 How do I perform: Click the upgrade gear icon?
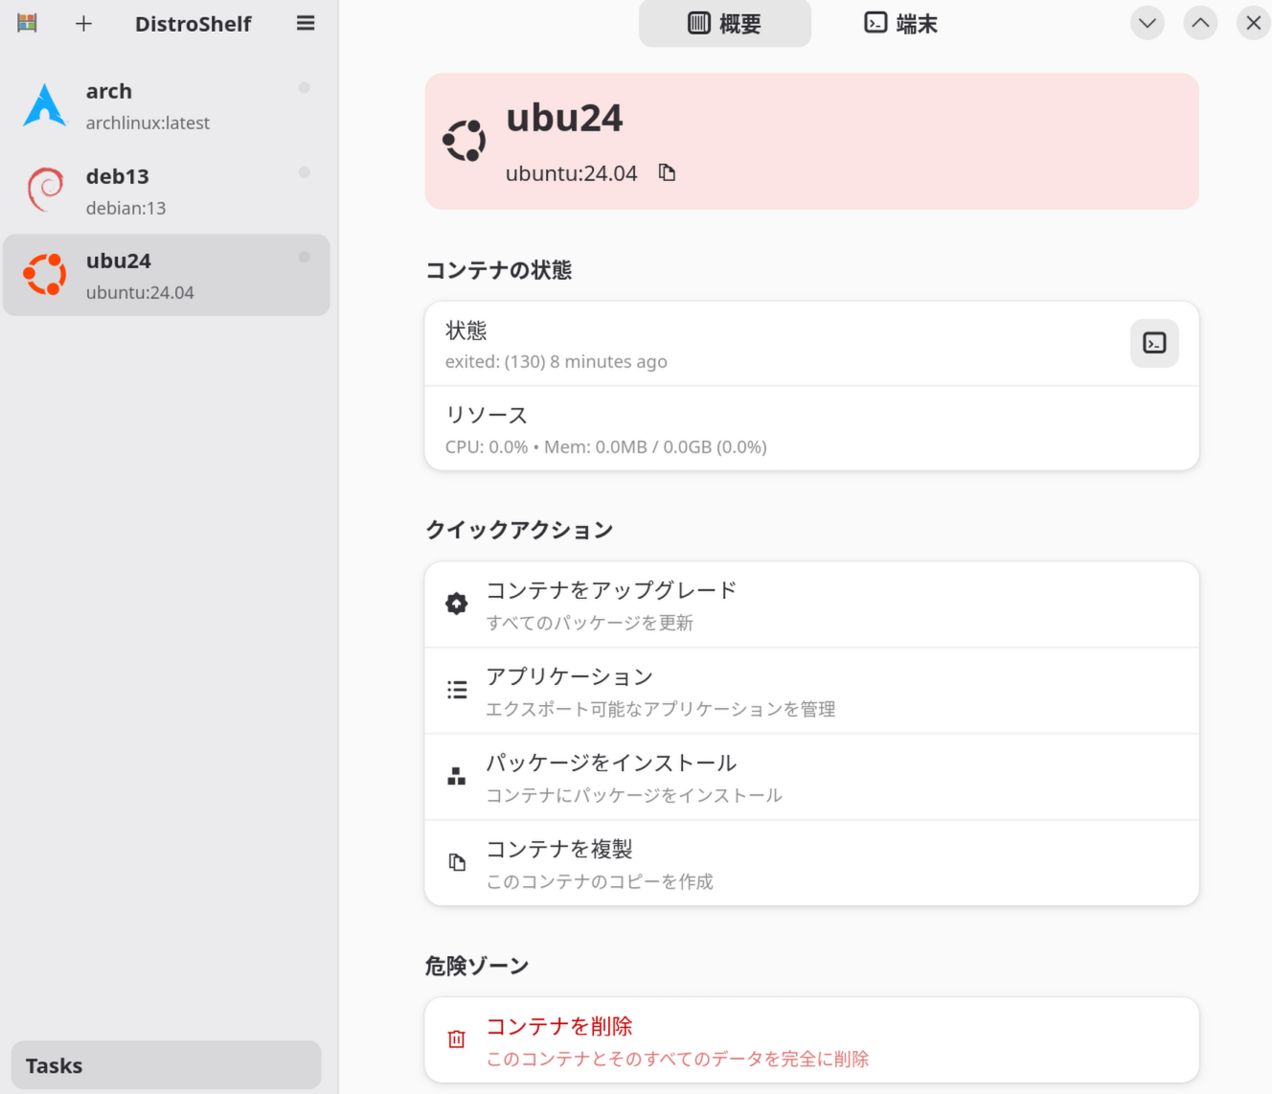coord(457,604)
